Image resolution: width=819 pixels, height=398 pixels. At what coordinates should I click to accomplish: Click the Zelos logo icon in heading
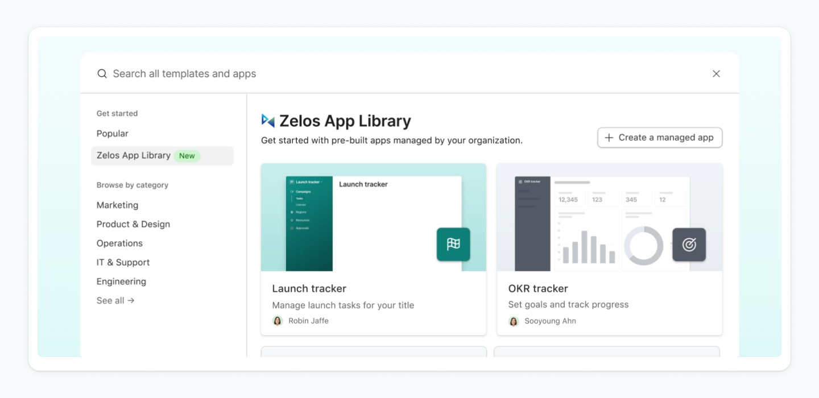tap(268, 121)
